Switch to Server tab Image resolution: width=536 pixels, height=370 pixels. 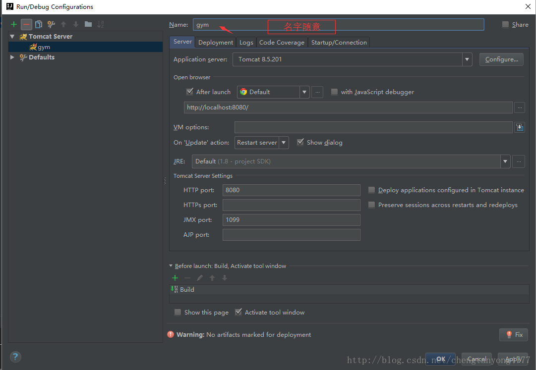click(182, 42)
